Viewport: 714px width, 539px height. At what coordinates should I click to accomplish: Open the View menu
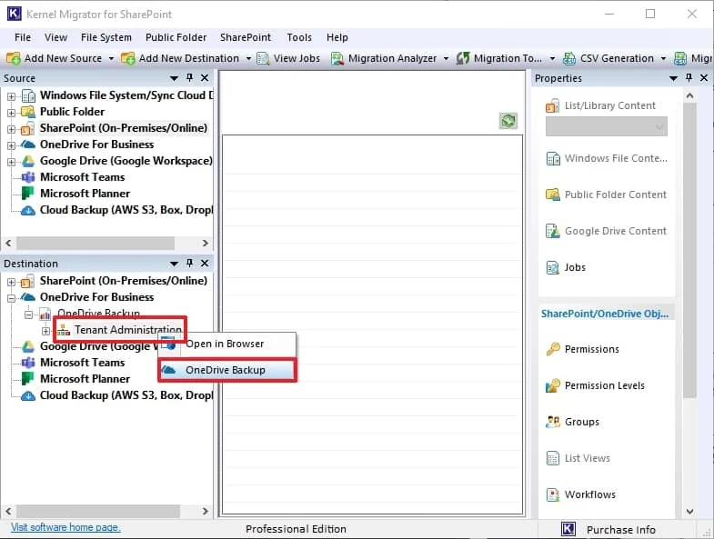55,37
